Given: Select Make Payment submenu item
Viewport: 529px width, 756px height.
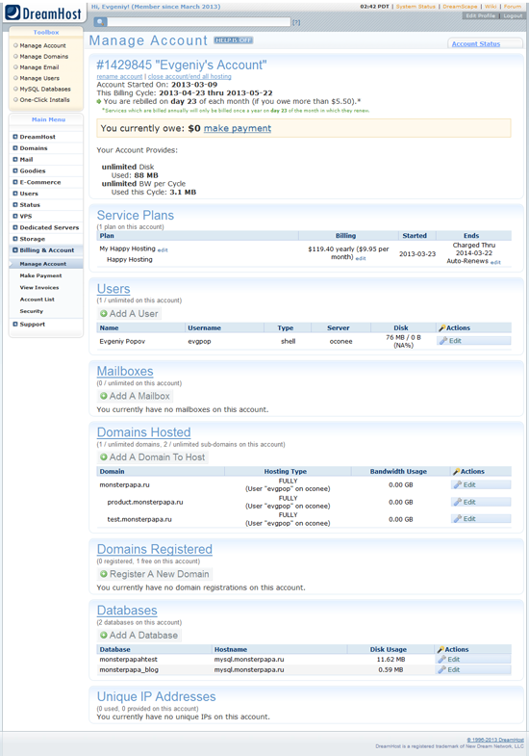Looking at the screenshot, I should tap(40, 275).
